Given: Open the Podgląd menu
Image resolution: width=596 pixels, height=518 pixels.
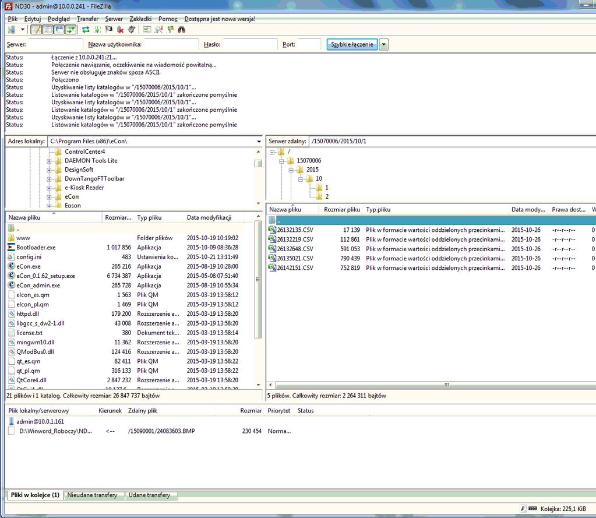Looking at the screenshot, I should pos(59,19).
